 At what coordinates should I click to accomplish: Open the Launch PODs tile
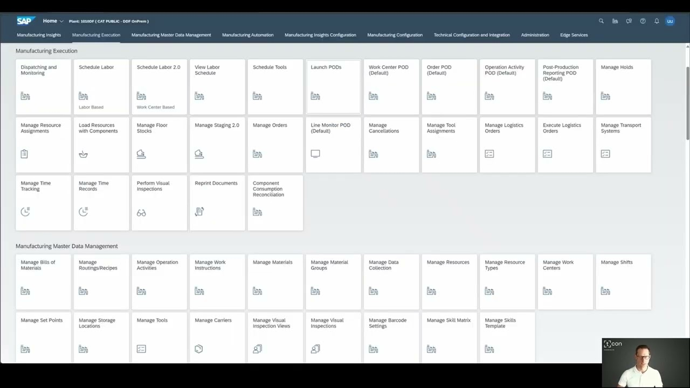coord(333,87)
